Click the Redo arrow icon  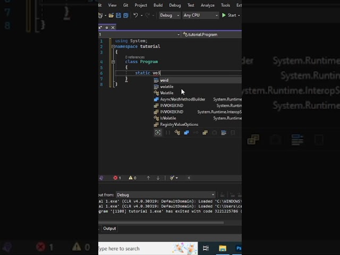(x=148, y=15)
